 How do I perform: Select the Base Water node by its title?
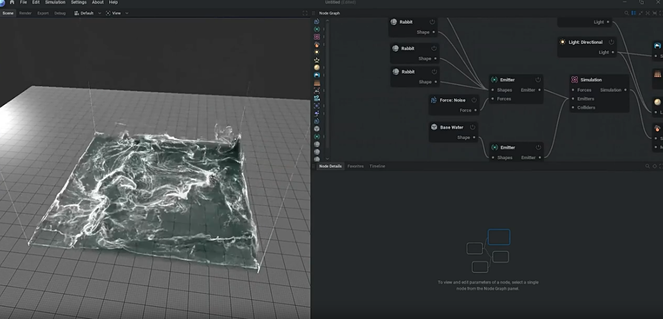tap(452, 127)
